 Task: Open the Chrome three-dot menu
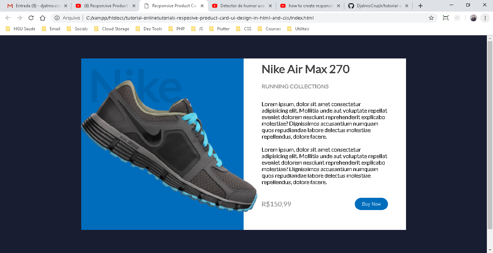pyautogui.click(x=485, y=18)
